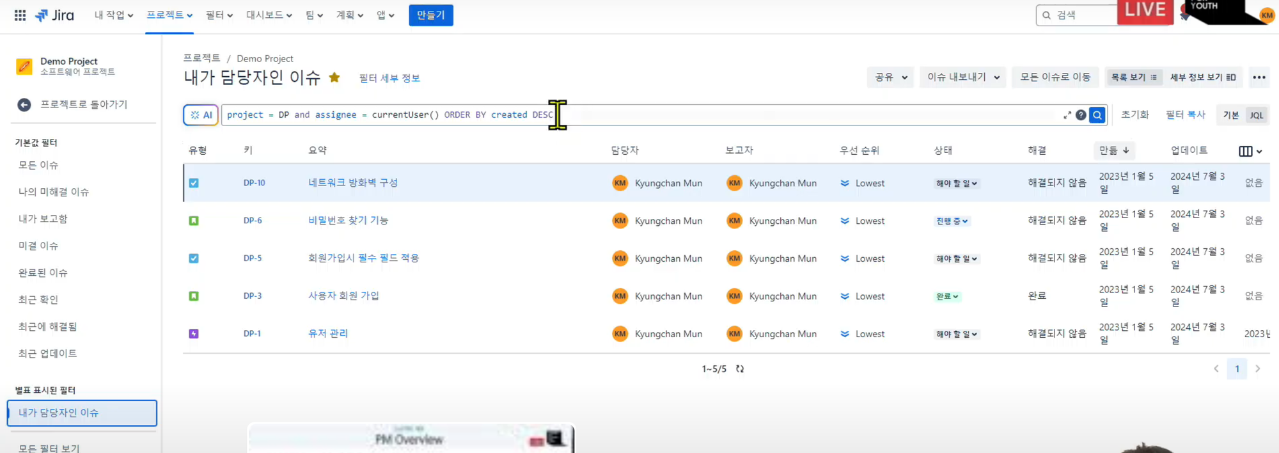Open issue link 네트워크 방화벽 구성

point(353,183)
